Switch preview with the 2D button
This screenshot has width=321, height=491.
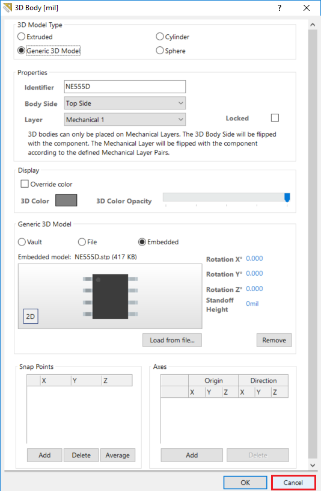pyautogui.click(x=31, y=317)
